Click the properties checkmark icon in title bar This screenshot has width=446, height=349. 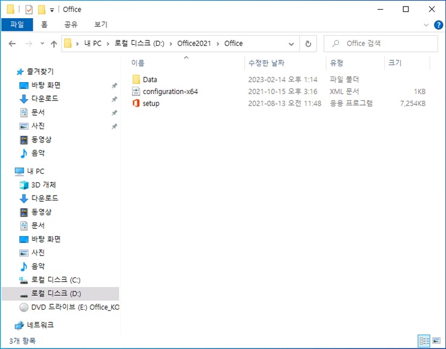point(29,10)
